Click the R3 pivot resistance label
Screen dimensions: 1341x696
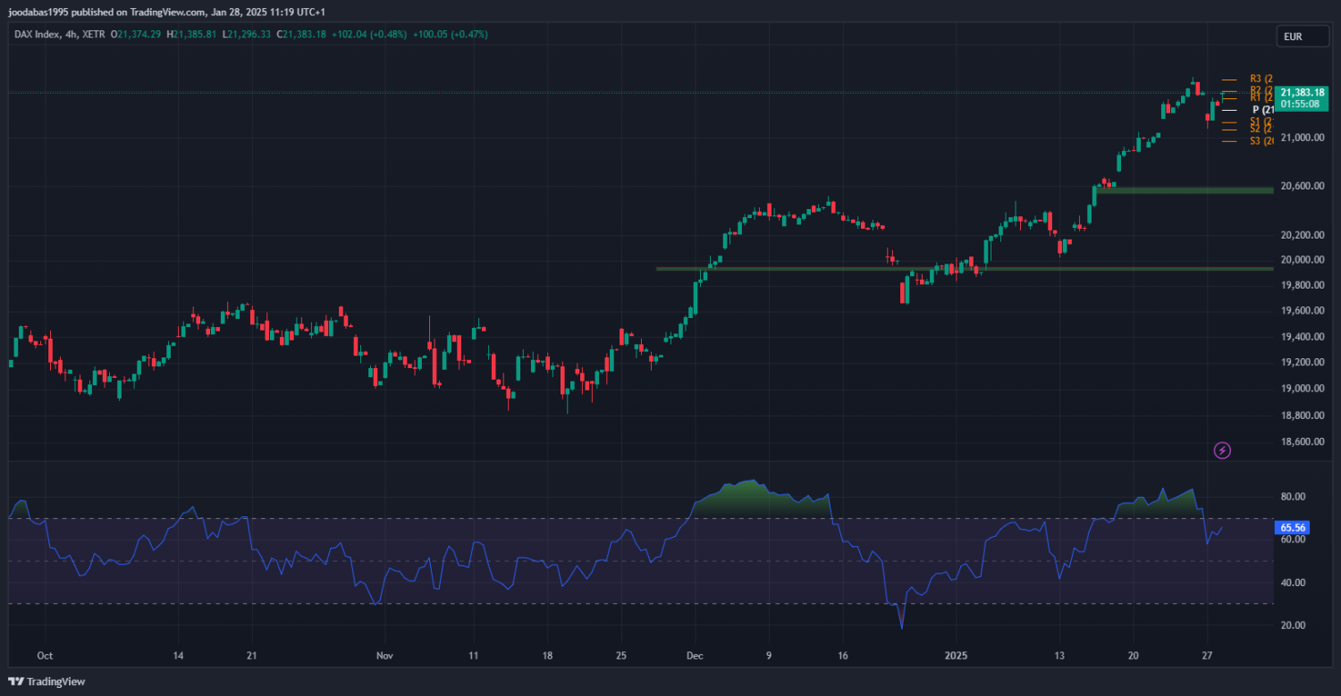[x=1260, y=79]
